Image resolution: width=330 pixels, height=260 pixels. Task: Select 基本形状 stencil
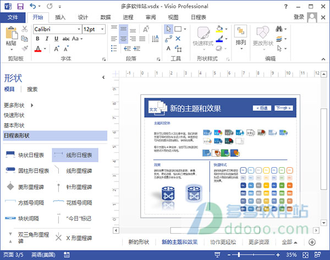pyautogui.click(x=14, y=125)
